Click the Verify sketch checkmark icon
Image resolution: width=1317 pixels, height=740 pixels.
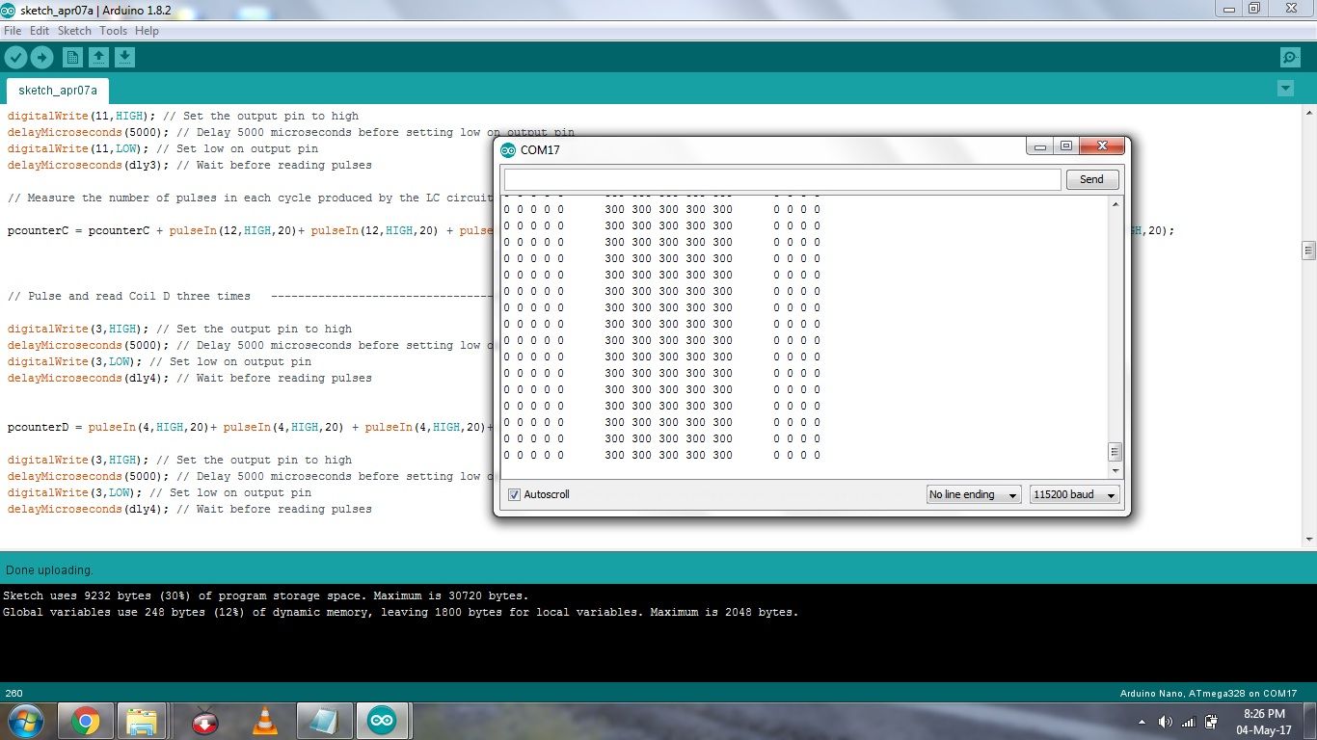(x=15, y=58)
